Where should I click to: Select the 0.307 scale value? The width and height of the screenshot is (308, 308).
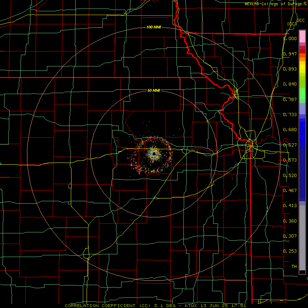290,236
